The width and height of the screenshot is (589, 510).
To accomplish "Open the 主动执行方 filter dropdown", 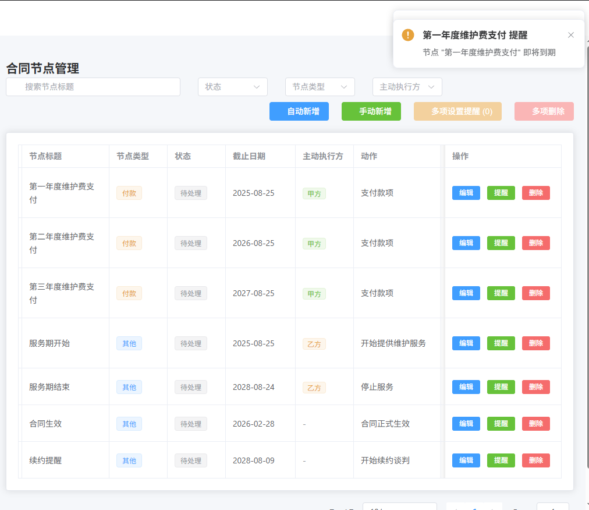I will (407, 87).
